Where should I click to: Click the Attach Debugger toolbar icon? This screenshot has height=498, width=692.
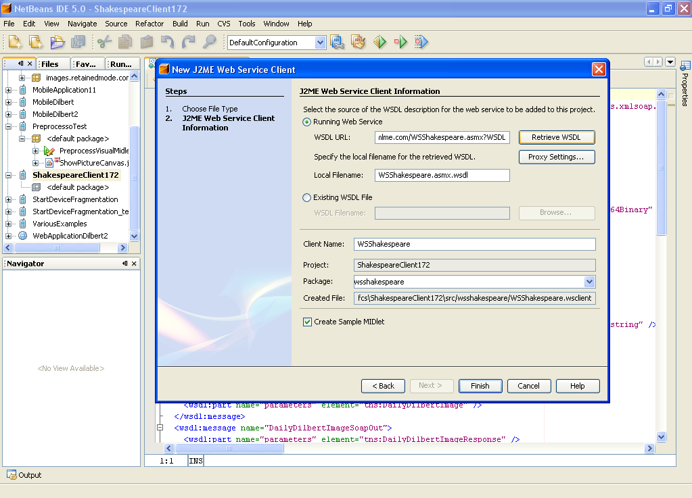(x=421, y=43)
